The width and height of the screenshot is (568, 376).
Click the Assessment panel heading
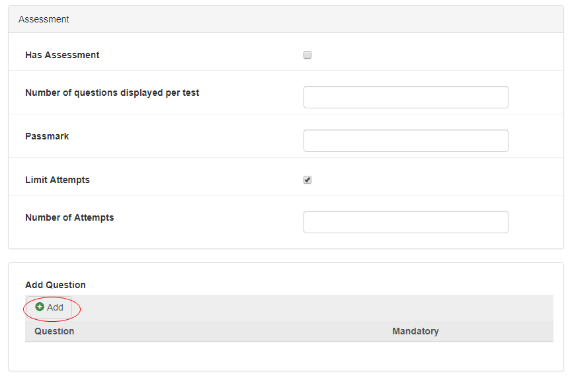point(44,19)
